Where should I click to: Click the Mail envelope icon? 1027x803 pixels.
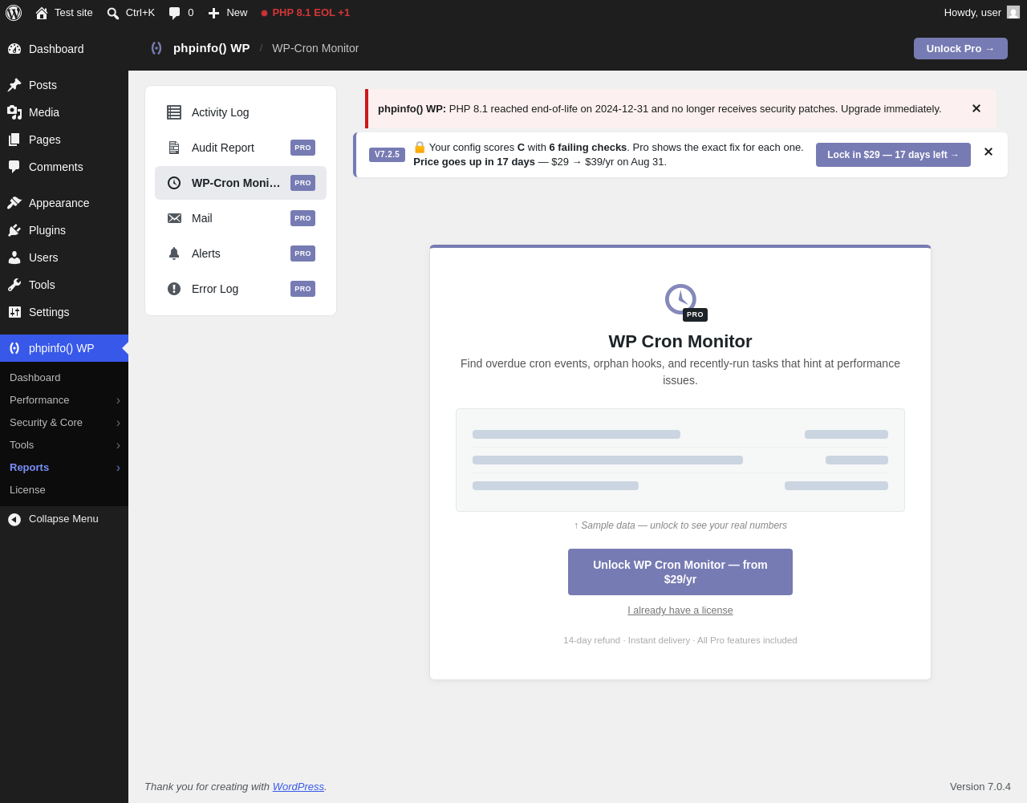pyautogui.click(x=174, y=218)
